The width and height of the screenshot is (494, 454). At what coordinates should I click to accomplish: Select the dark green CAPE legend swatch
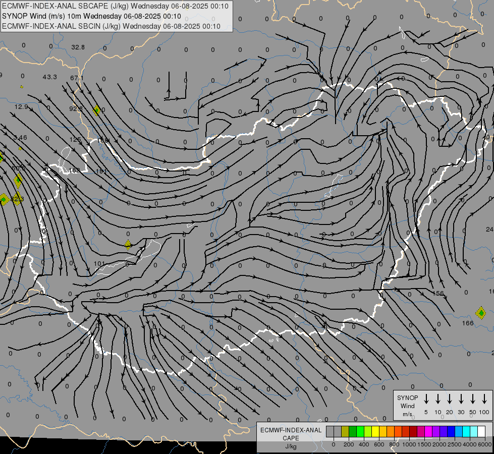click(x=353, y=431)
